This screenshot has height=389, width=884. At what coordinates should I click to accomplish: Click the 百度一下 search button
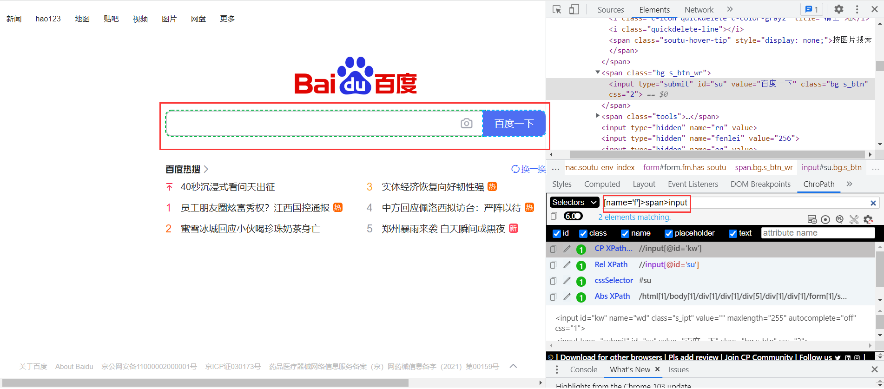(x=514, y=124)
